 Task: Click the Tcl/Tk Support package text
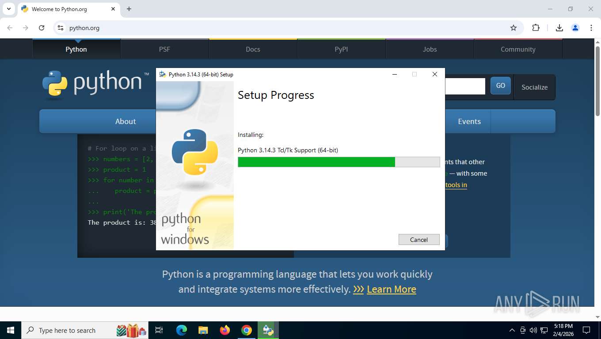[288, 150]
